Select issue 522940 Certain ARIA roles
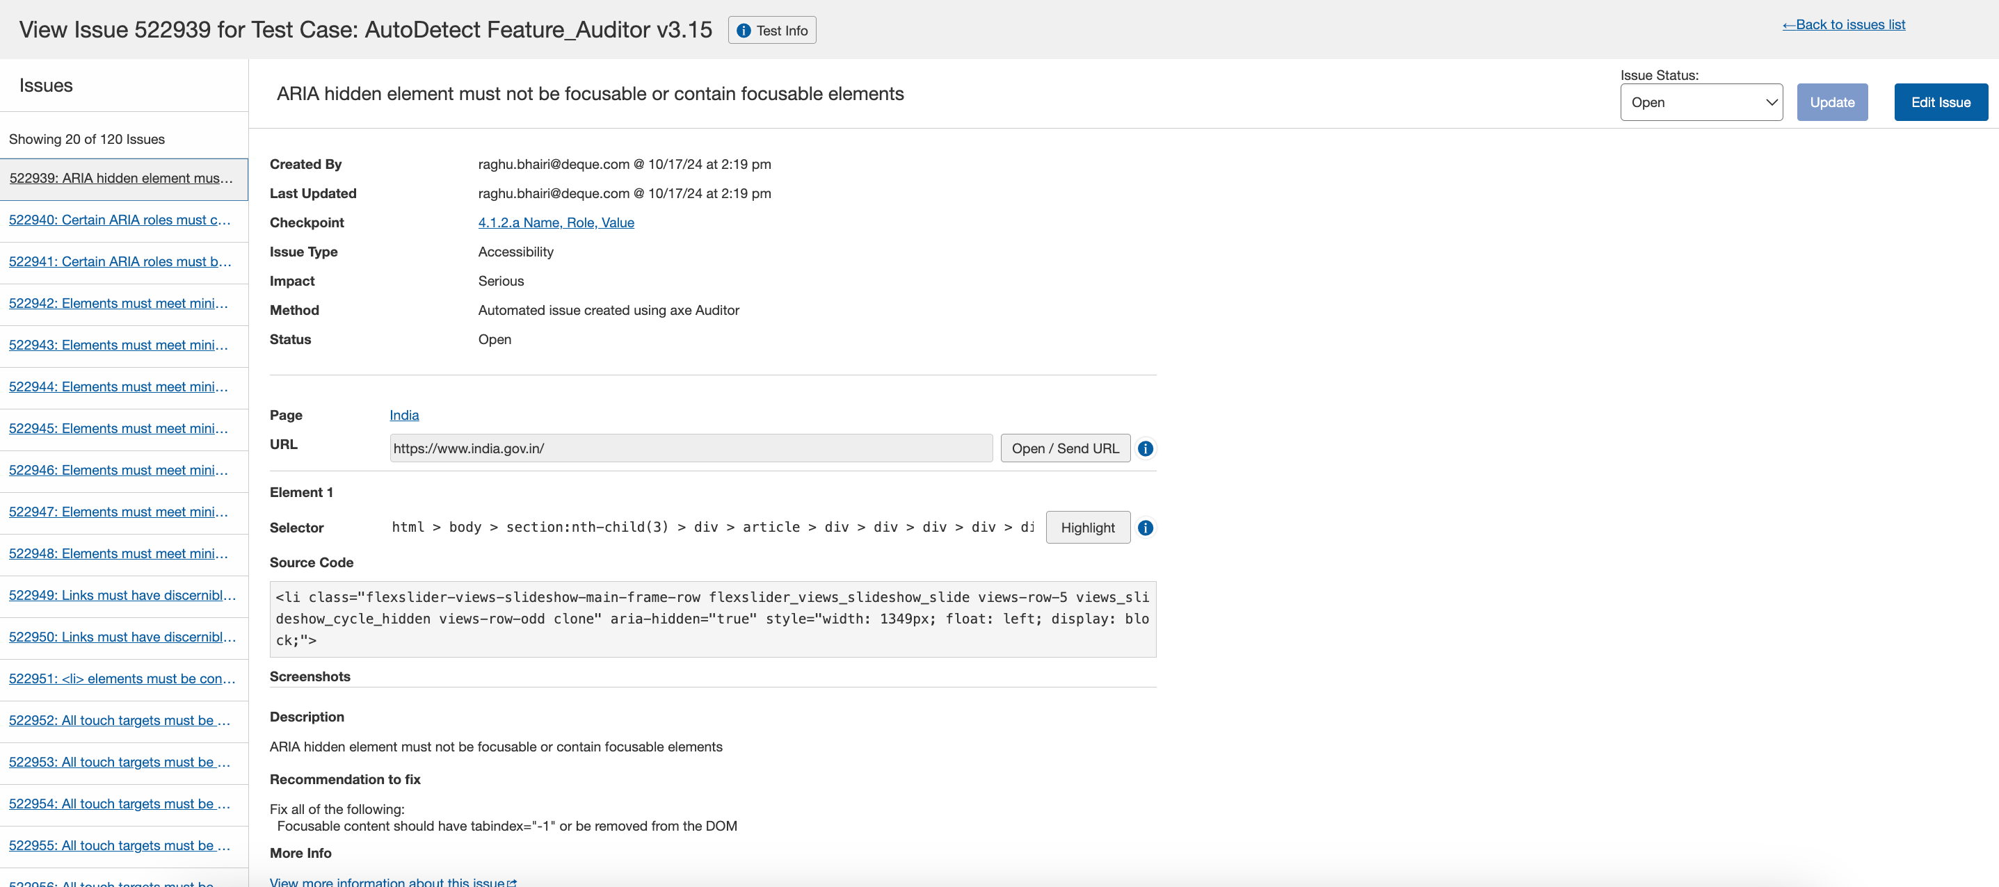 tap(120, 220)
